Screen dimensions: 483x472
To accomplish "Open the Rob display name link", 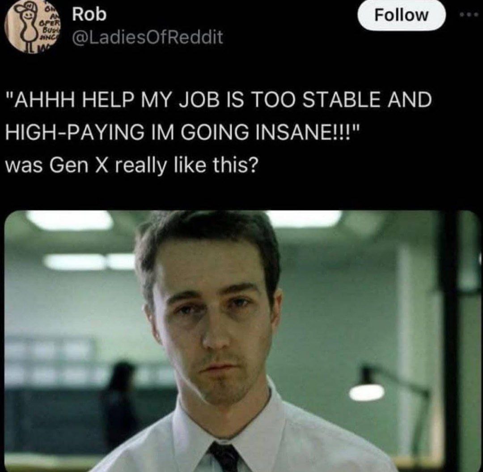I will (x=89, y=14).
